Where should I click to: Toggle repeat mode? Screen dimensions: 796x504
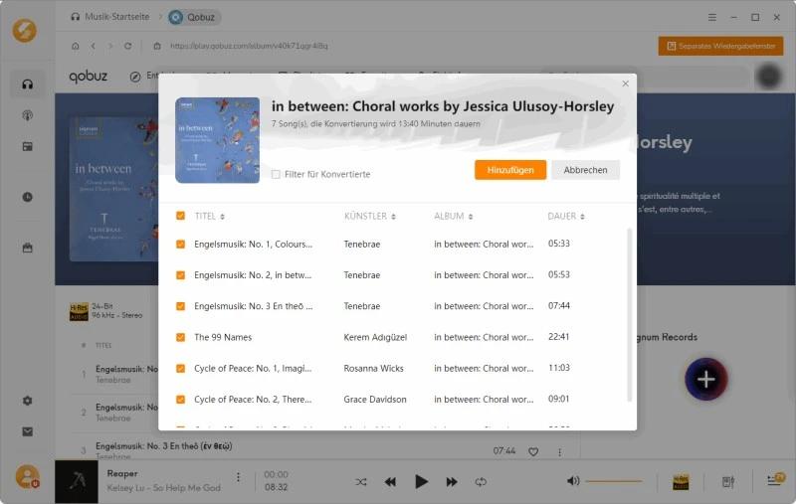click(481, 482)
